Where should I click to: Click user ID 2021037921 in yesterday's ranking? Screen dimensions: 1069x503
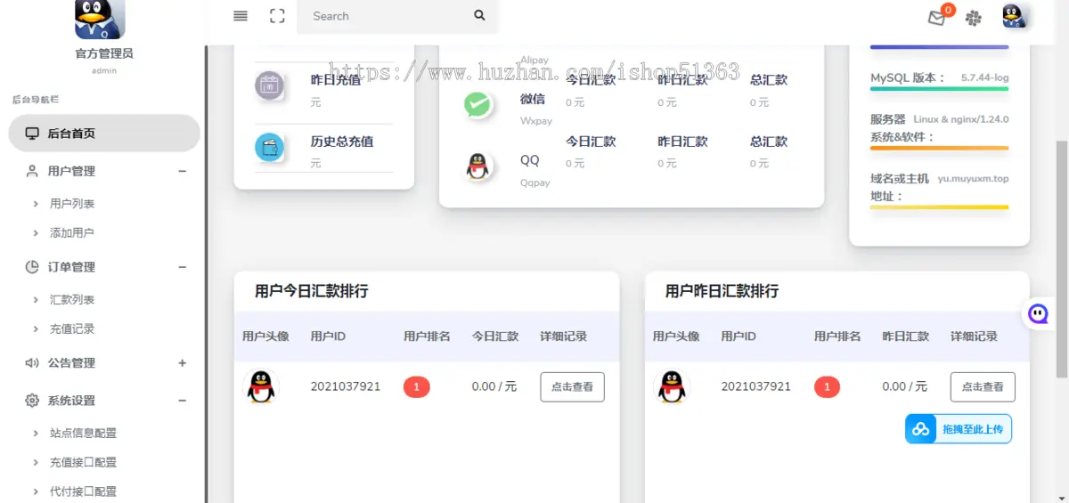pos(756,386)
